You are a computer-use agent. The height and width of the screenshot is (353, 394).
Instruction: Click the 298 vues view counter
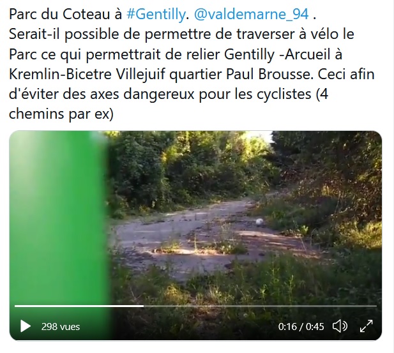(x=61, y=327)
